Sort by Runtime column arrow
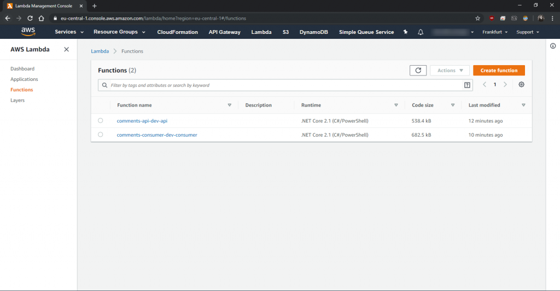The width and height of the screenshot is (560, 291). pos(396,105)
